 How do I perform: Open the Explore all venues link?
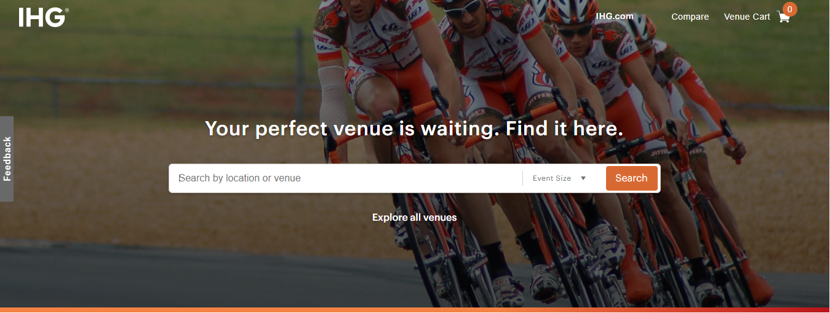pos(415,218)
